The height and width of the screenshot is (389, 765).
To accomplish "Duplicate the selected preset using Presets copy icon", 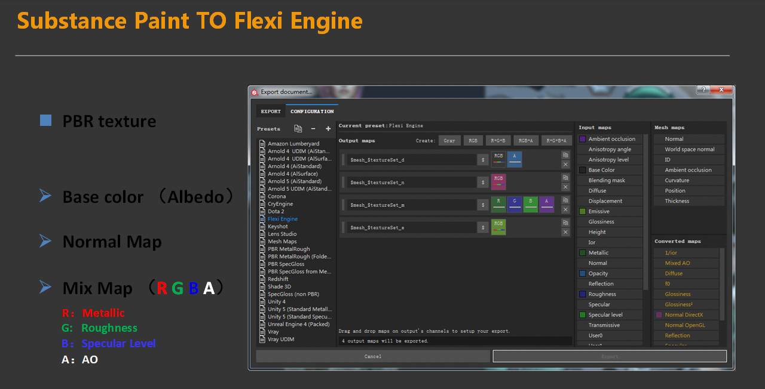I will [x=298, y=129].
